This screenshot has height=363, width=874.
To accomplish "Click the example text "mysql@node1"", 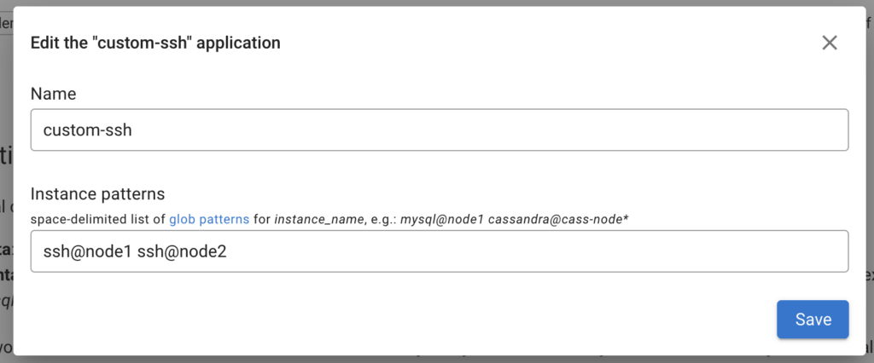I will click(x=444, y=219).
